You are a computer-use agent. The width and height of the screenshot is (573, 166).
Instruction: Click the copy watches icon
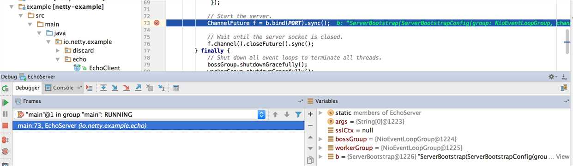[310, 160]
